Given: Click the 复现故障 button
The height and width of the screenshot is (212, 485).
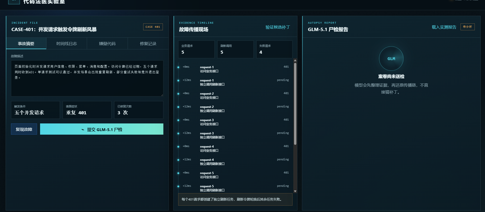Looking at the screenshot, I should click(24, 129).
